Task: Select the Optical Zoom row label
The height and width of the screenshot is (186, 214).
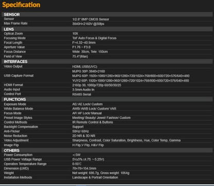Action: point(13,34)
